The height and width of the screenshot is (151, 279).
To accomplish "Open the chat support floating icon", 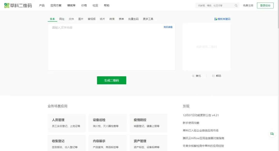I will click(x=272, y=134).
